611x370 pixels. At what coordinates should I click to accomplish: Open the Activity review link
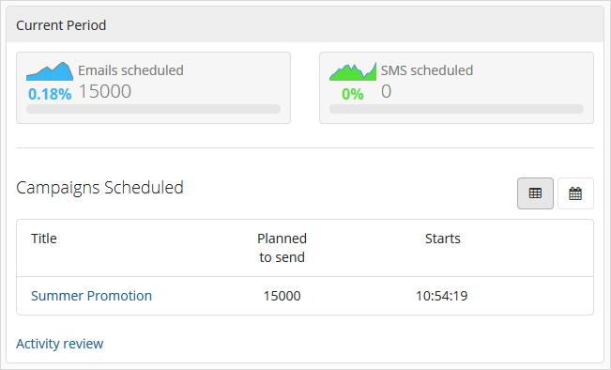(x=60, y=344)
